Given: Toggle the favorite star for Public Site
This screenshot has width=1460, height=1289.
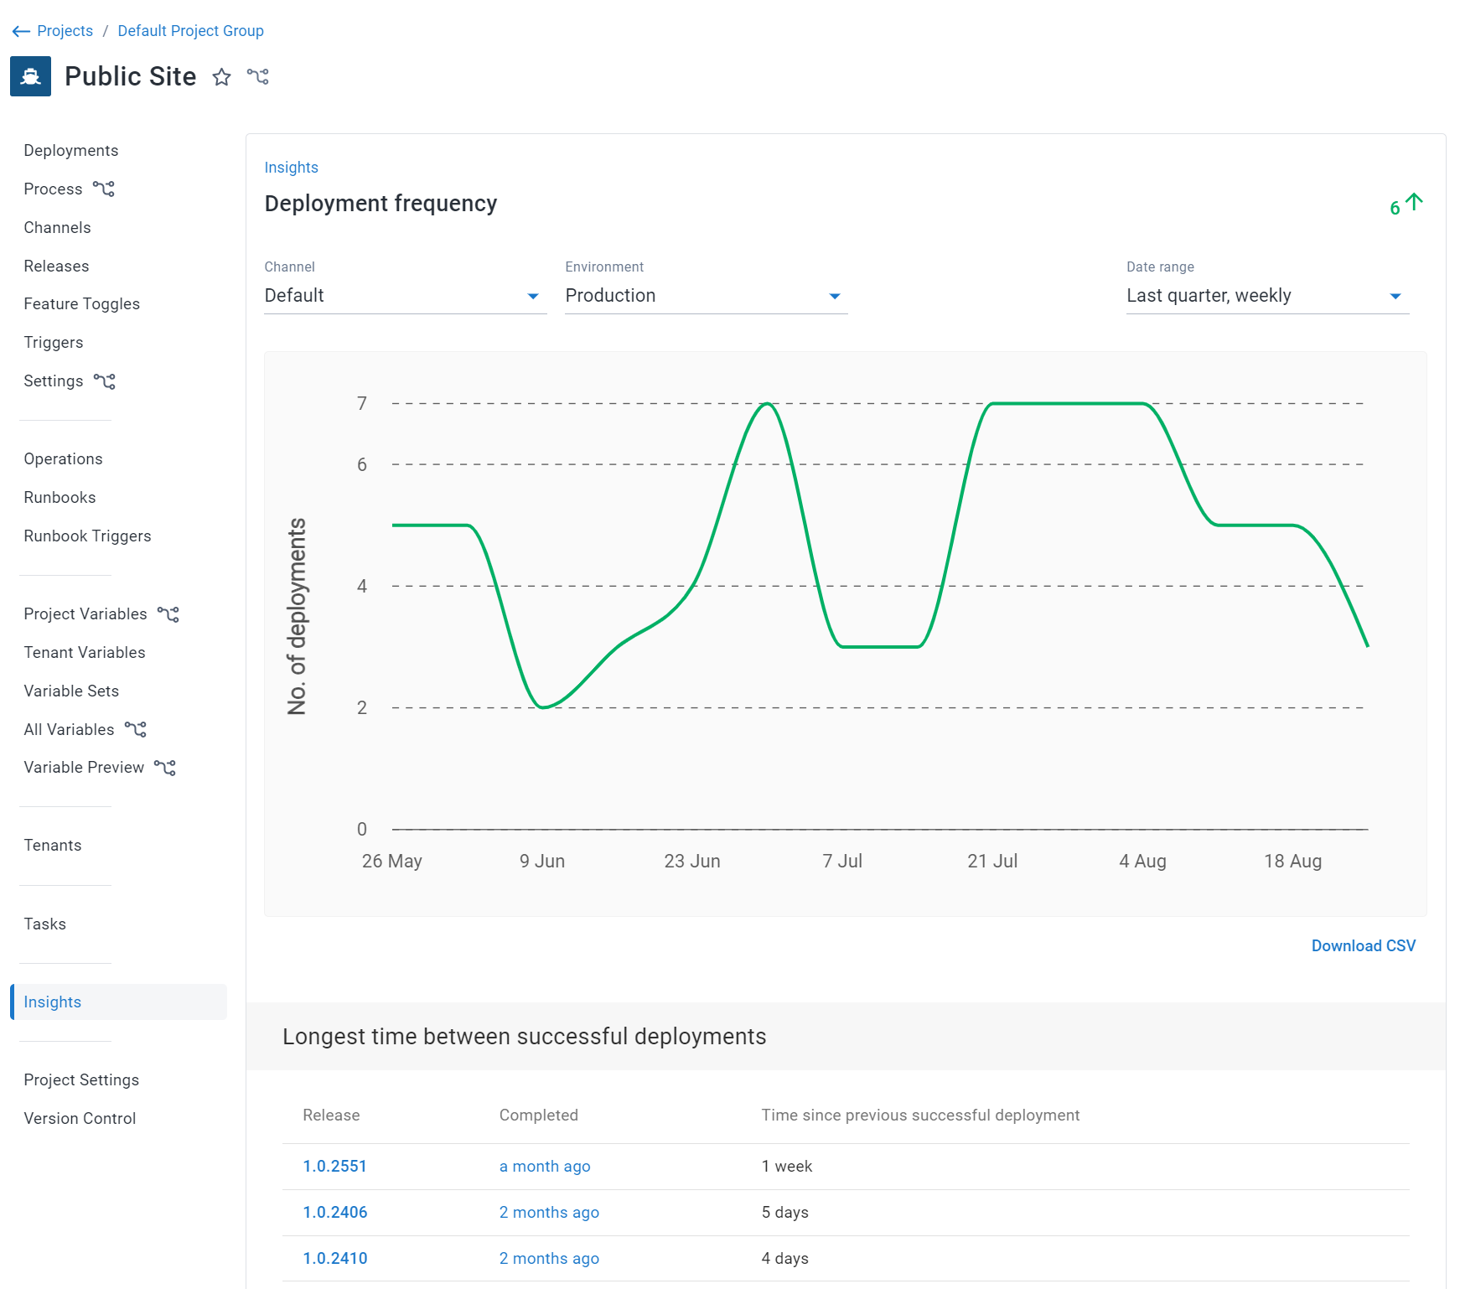Looking at the screenshot, I should [x=221, y=77].
